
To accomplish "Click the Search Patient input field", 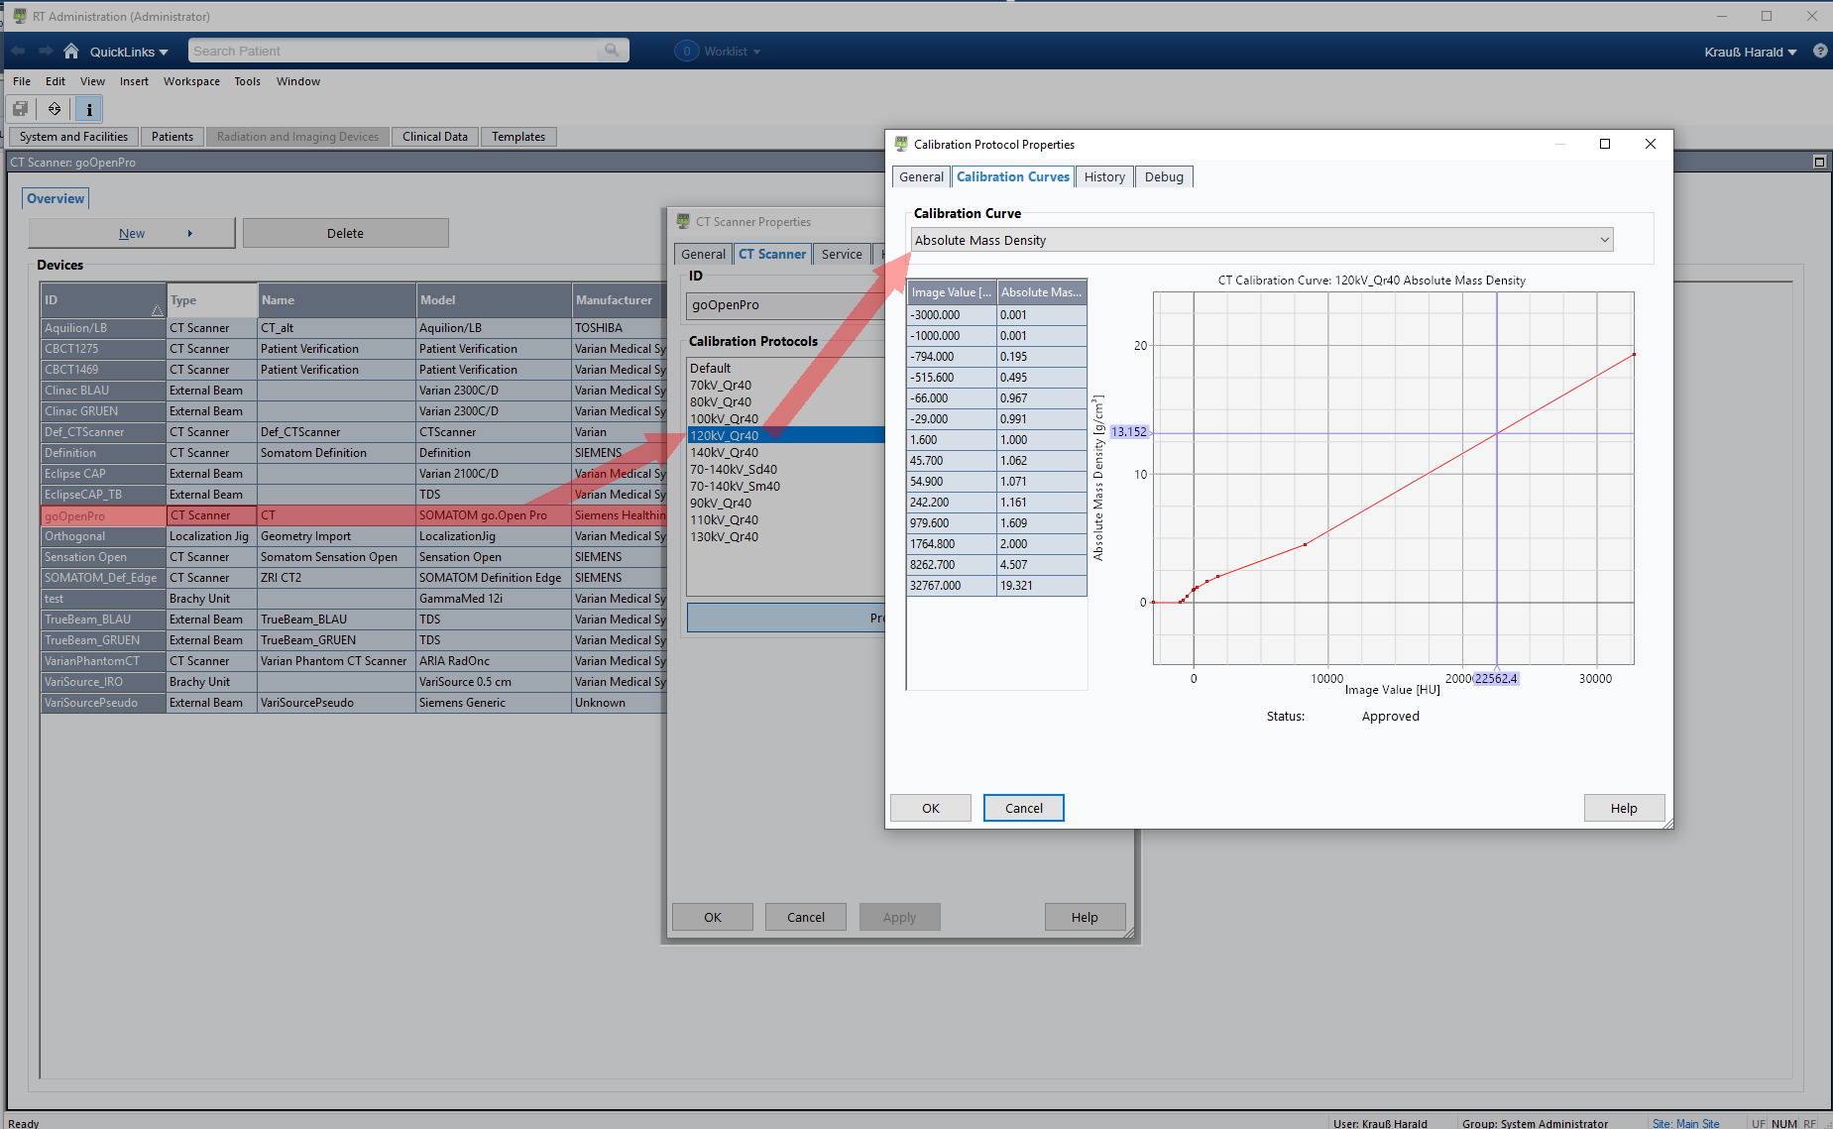I will point(397,52).
